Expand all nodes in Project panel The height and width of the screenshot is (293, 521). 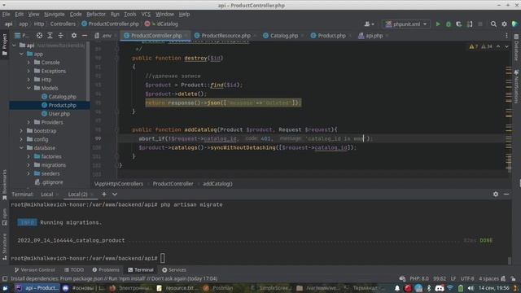tap(50, 36)
